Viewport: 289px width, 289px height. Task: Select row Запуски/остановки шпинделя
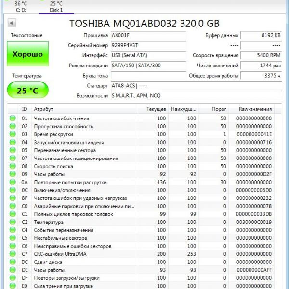pyautogui.click(x=141, y=142)
